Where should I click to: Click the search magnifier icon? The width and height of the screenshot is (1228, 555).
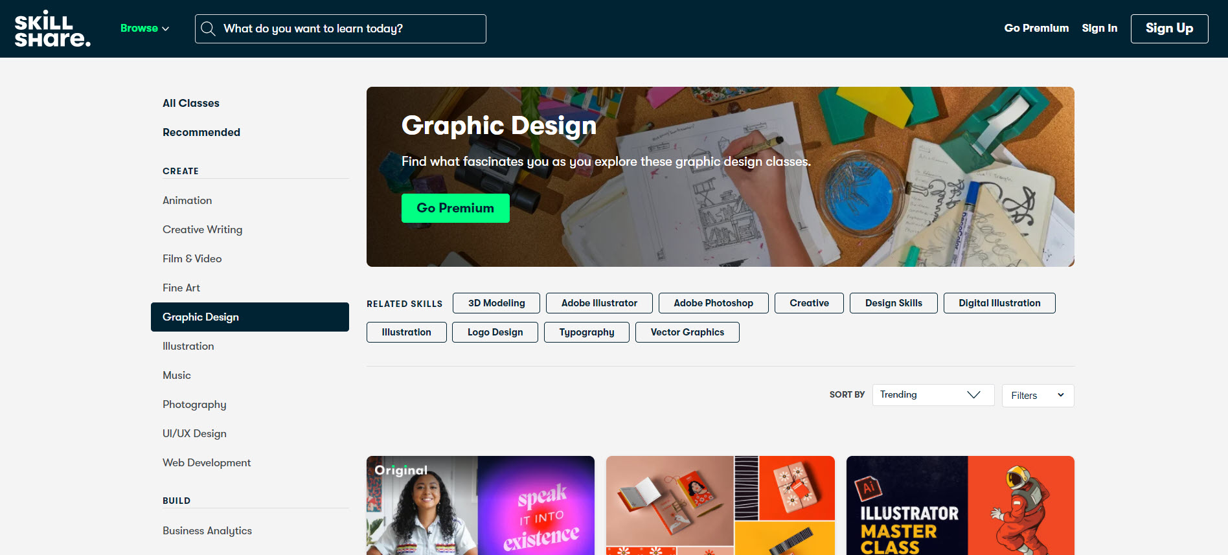208,28
